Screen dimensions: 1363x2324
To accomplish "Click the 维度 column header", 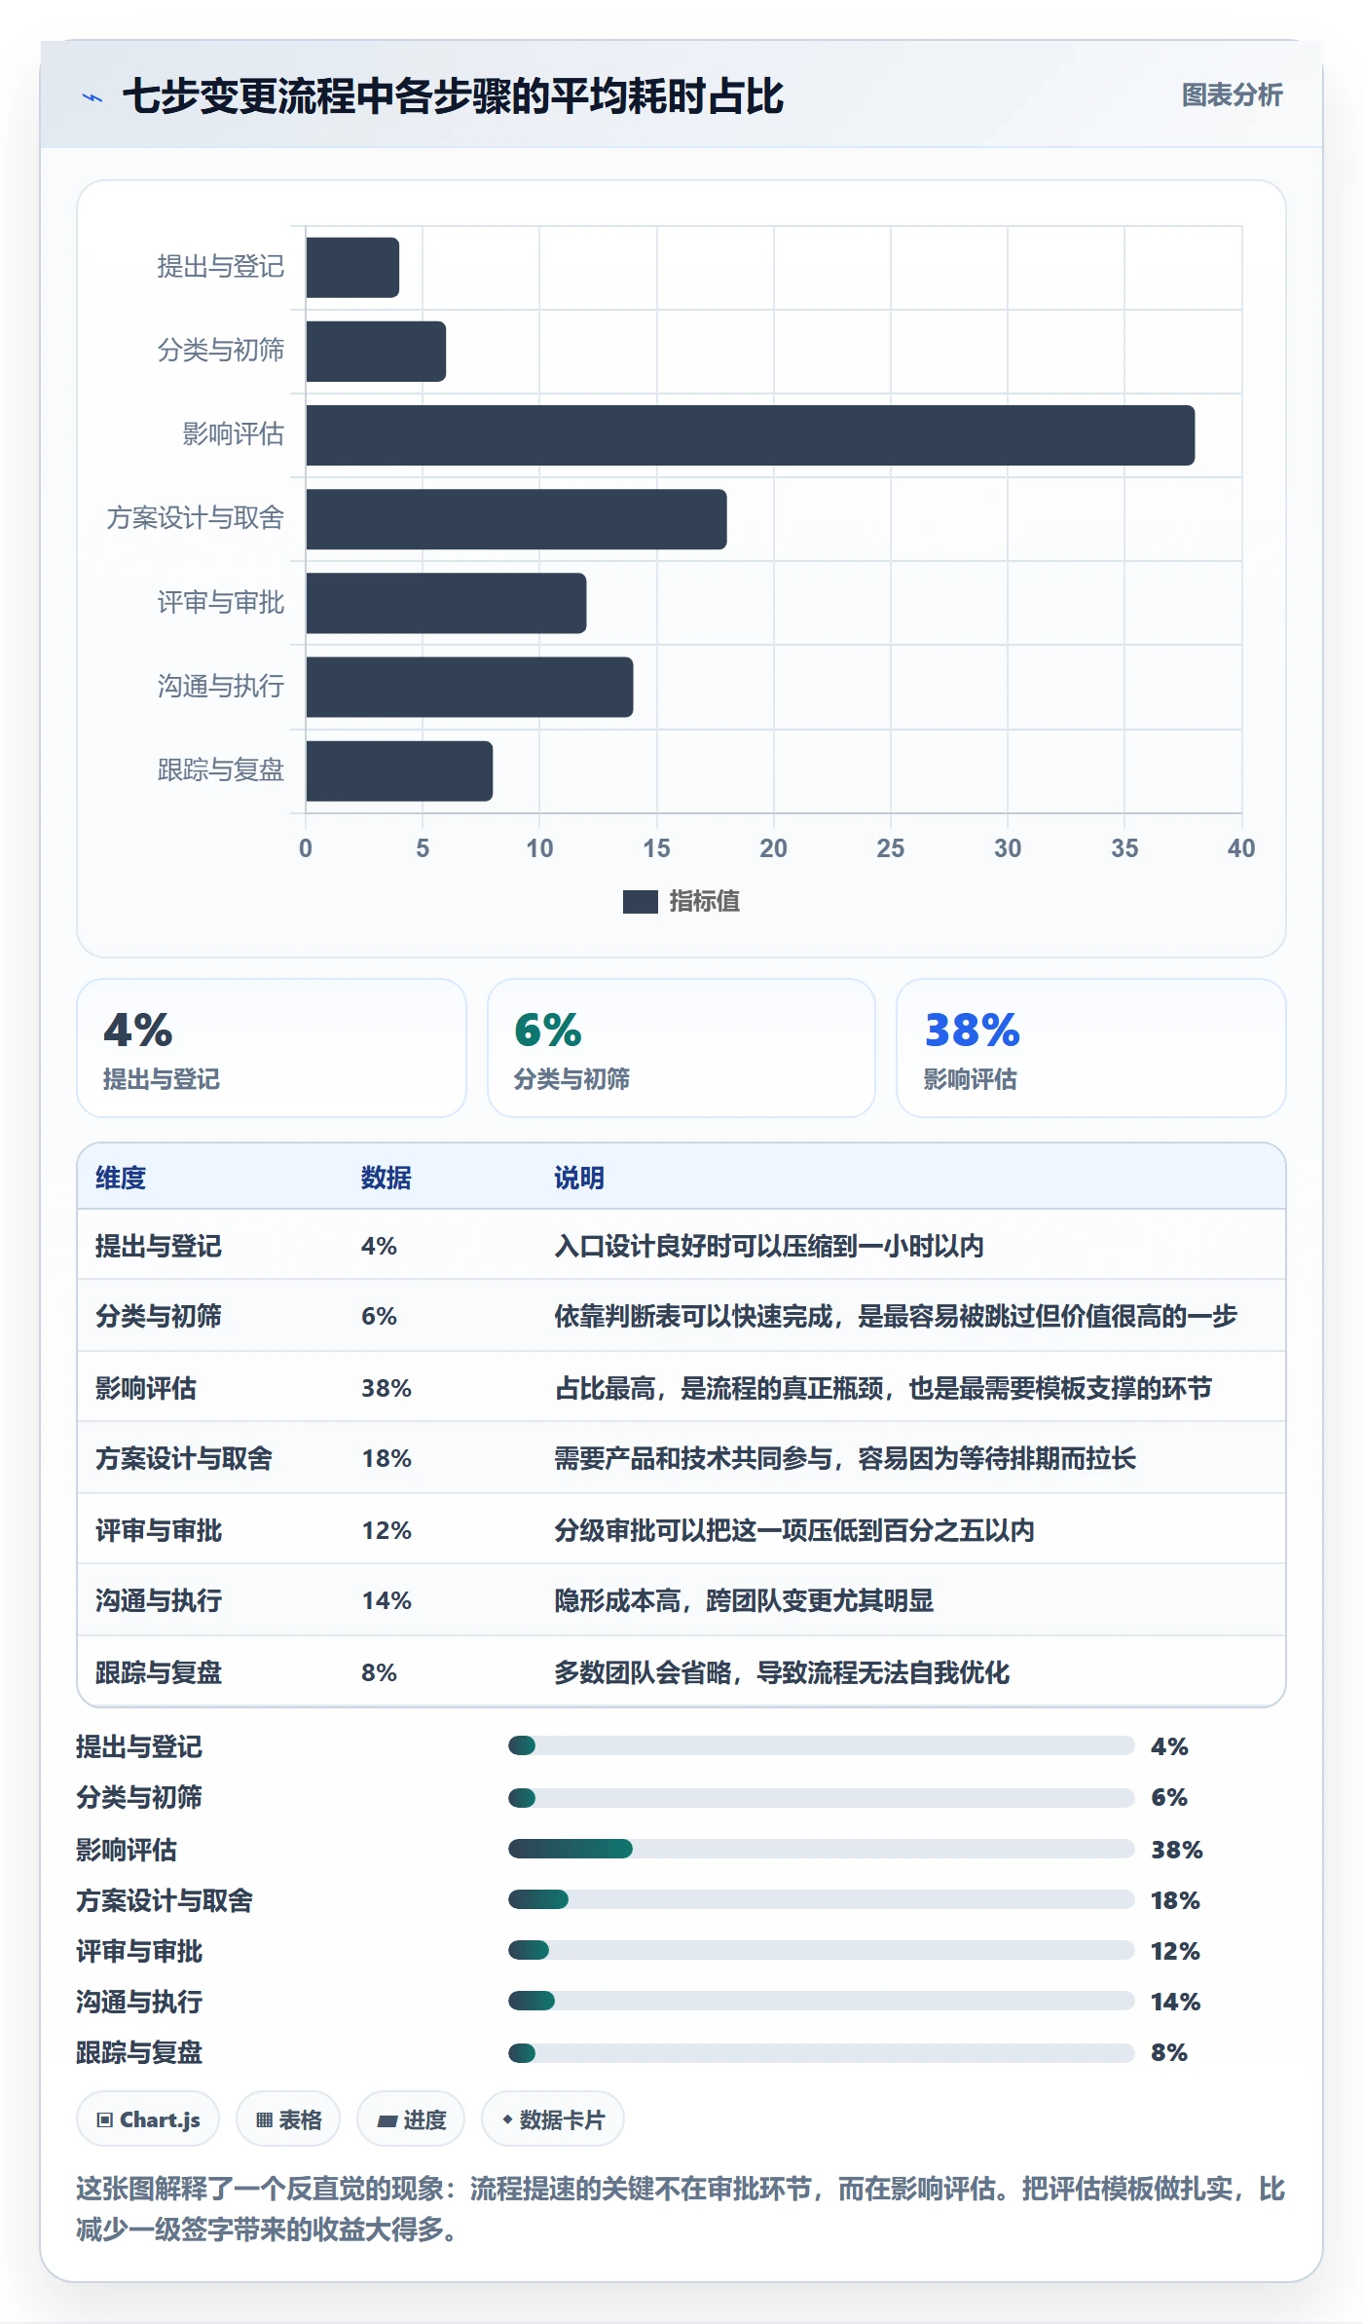I will point(121,1178).
